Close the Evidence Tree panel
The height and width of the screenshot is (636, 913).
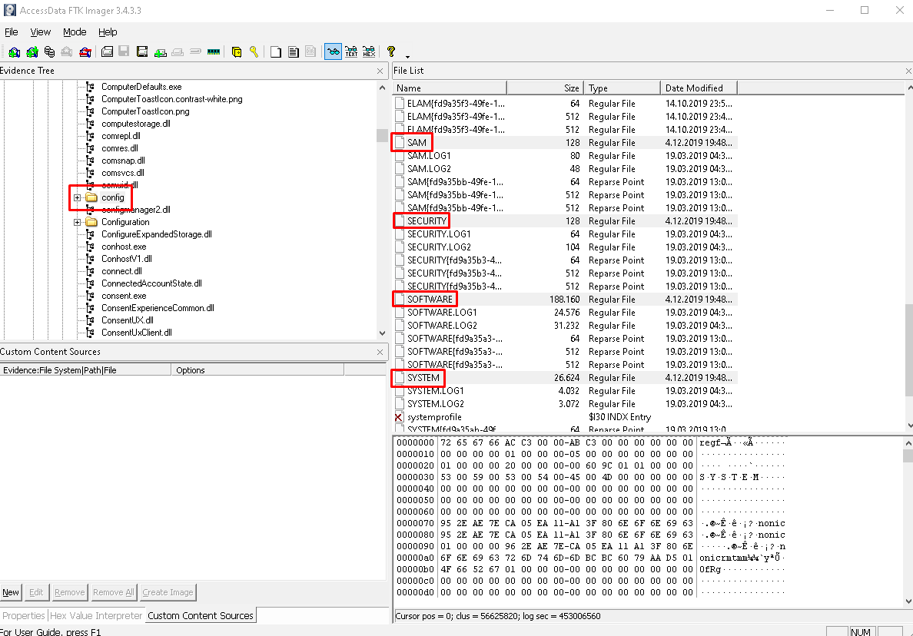380,71
